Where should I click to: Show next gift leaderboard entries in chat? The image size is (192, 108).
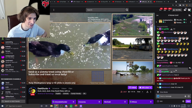[x=190, y=22]
